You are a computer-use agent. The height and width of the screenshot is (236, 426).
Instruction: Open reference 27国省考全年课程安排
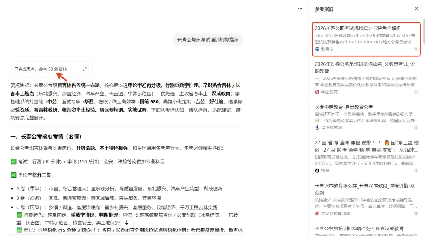point(366,146)
